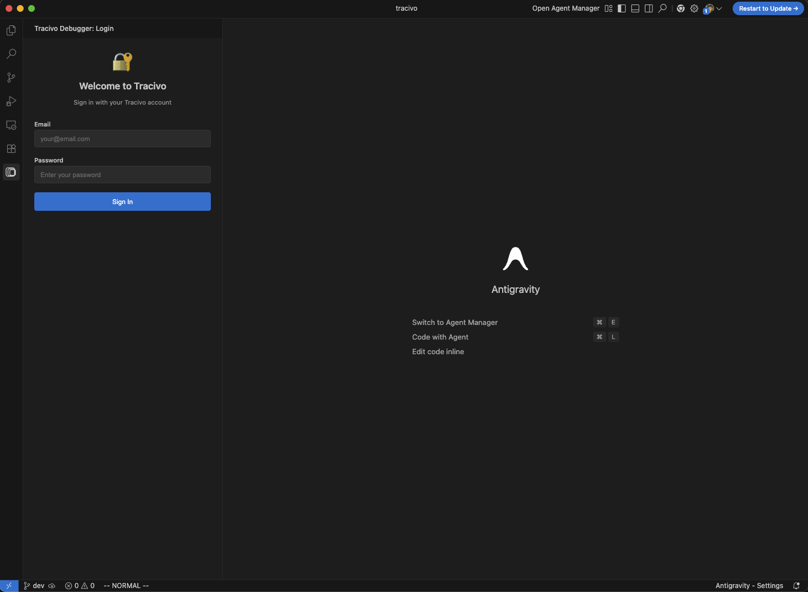This screenshot has width=808, height=592.
Task: Open the Extensions view
Action: click(x=11, y=148)
